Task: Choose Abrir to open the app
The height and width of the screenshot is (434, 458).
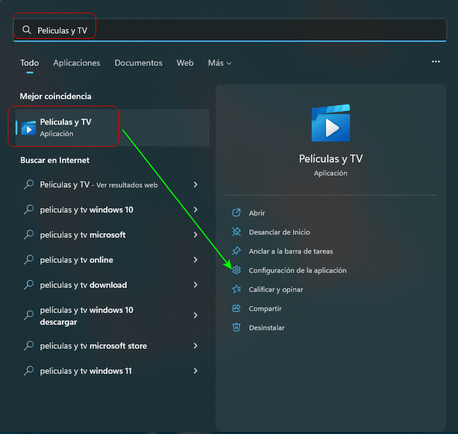Action: [257, 213]
